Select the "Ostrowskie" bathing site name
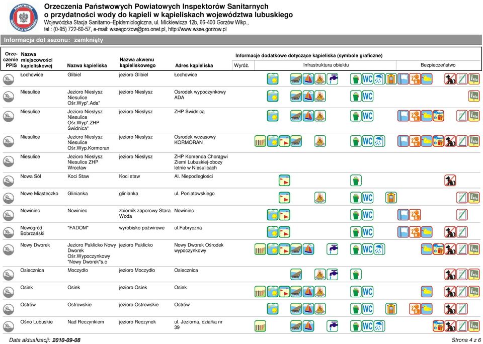Viewport: 483px width, 344px height. (x=79, y=305)
